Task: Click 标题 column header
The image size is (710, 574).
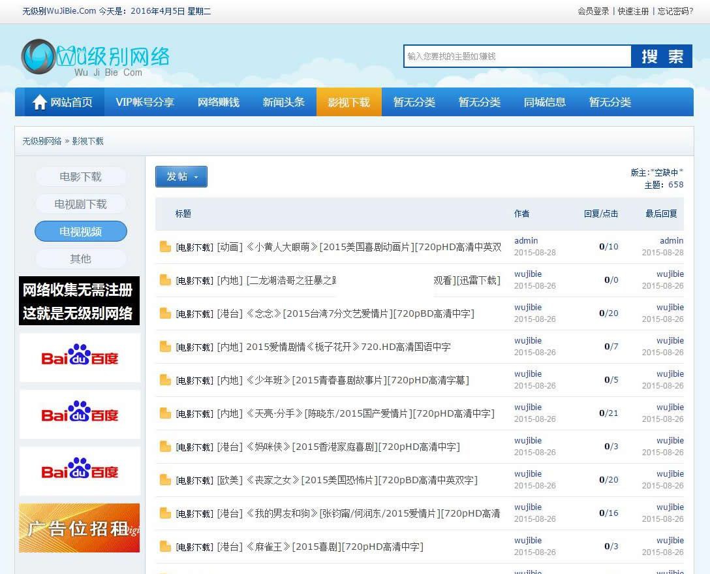Action: [x=183, y=214]
